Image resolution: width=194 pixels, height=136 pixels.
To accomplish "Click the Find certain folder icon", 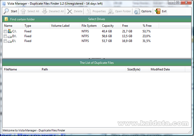I will pos(6,19).
